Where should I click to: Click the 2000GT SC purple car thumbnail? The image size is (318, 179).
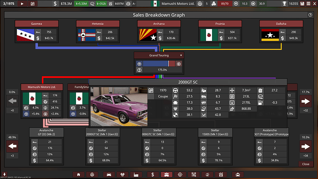point(119,107)
